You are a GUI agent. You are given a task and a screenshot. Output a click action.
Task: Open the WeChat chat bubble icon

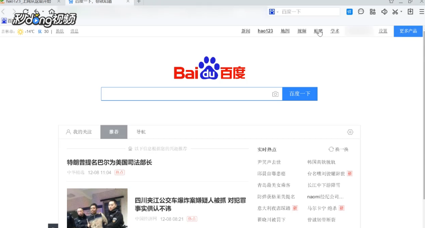pos(361,12)
